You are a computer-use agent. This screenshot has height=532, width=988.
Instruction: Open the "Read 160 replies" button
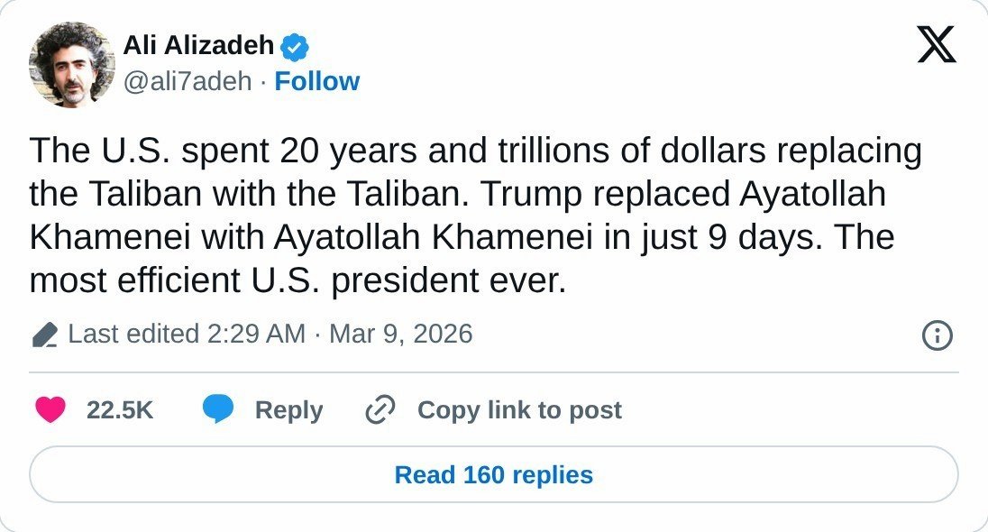click(x=494, y=474)
